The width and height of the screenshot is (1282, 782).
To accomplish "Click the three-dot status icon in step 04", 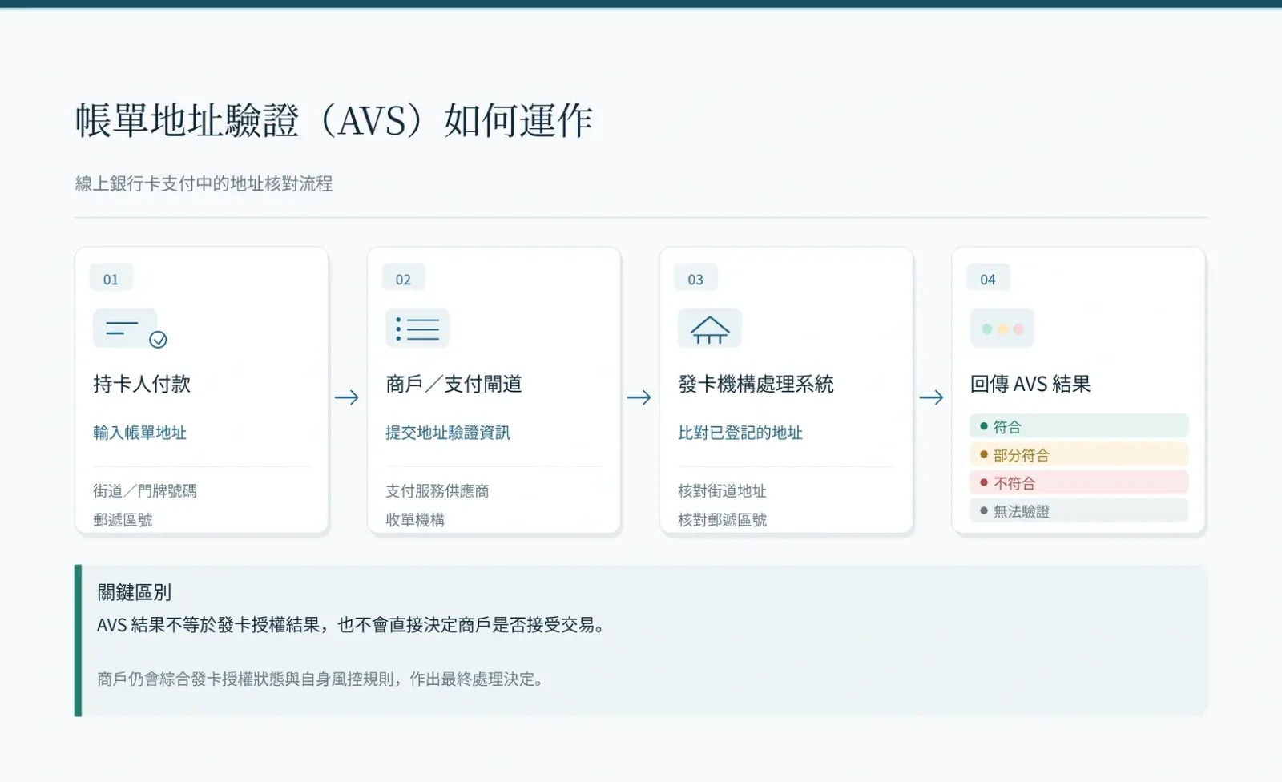I will coord(1002,329).
